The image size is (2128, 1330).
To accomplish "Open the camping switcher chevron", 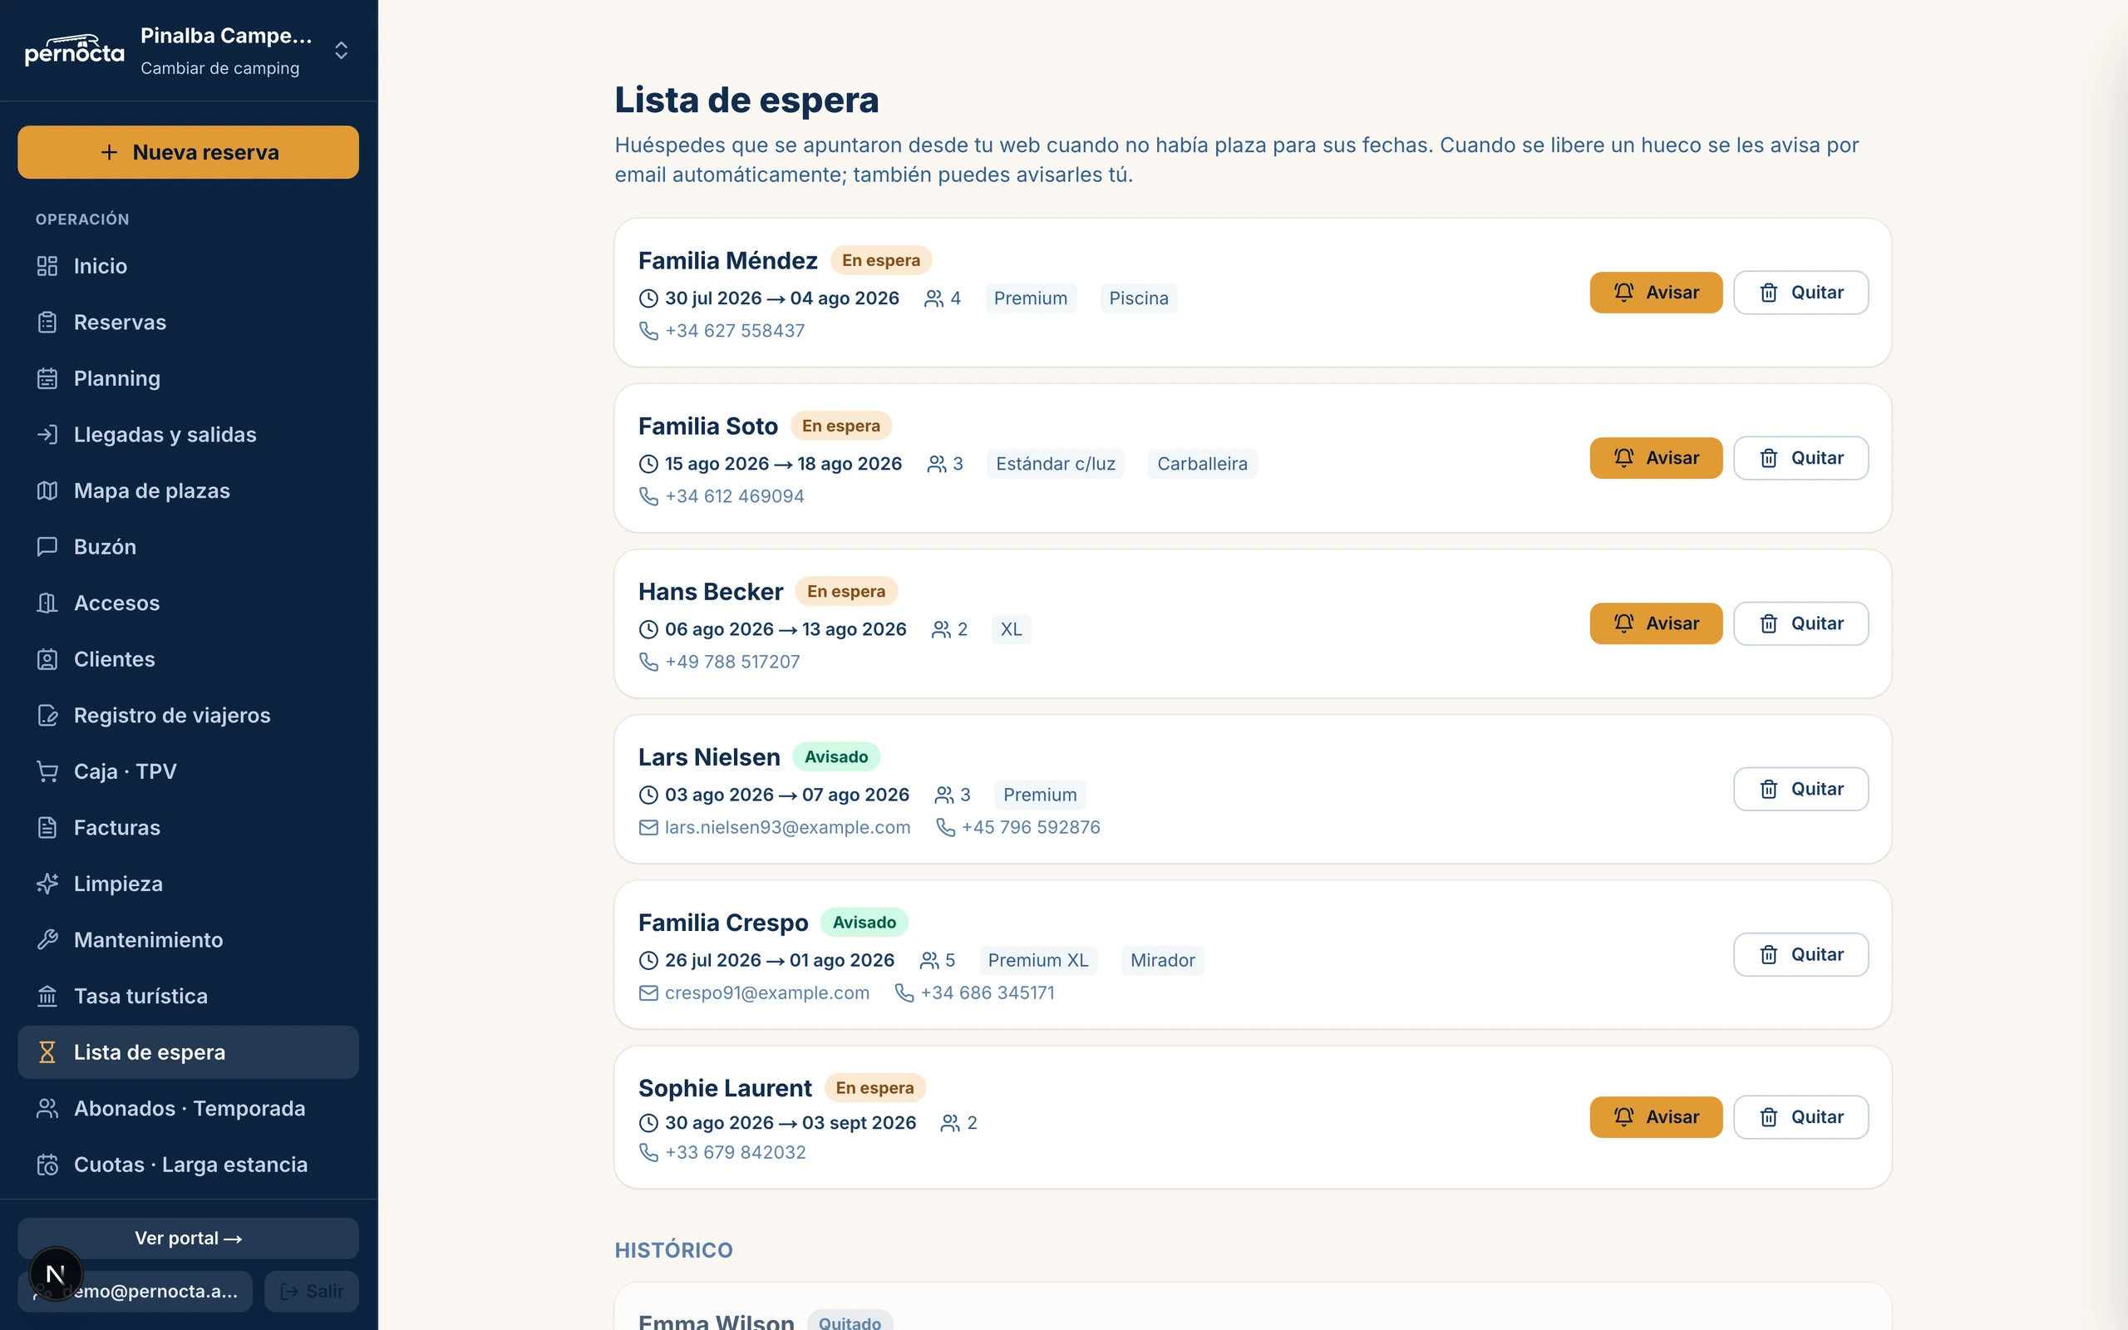I will 341,50.
